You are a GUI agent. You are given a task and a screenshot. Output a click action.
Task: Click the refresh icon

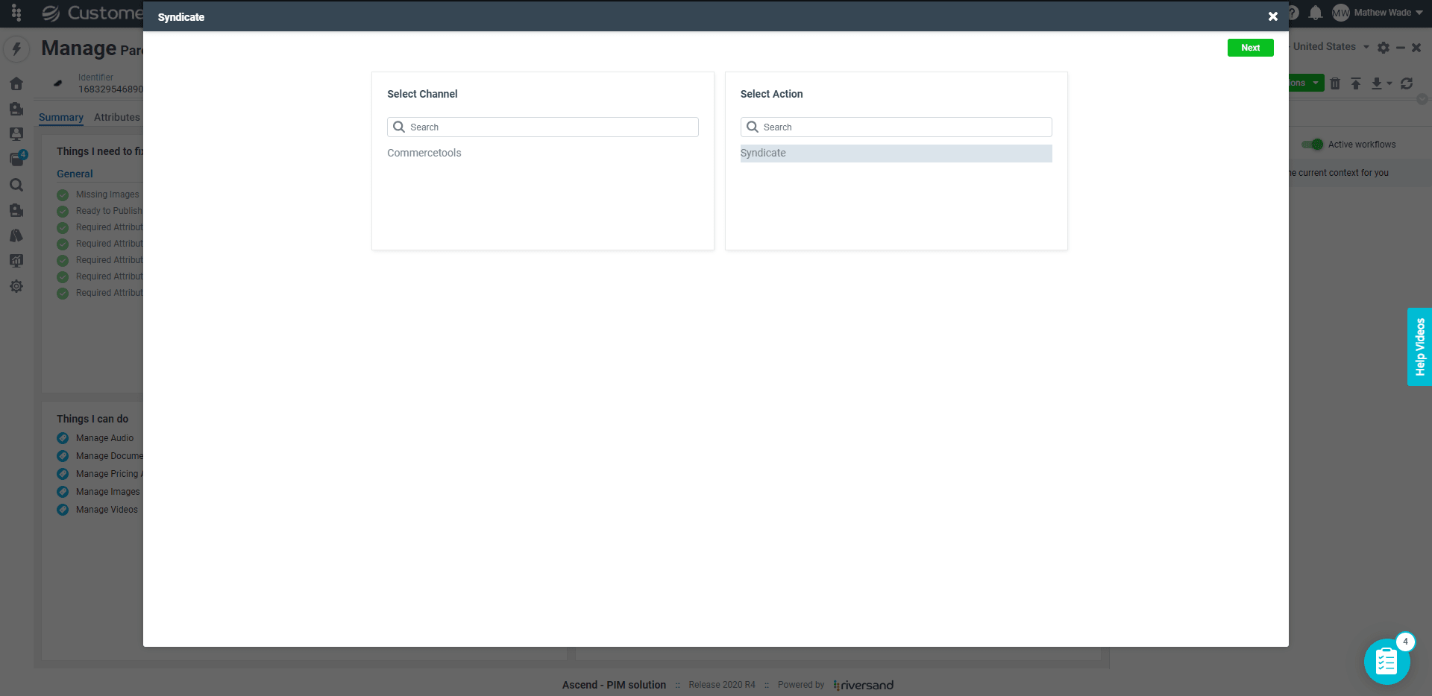[1407, 83]
